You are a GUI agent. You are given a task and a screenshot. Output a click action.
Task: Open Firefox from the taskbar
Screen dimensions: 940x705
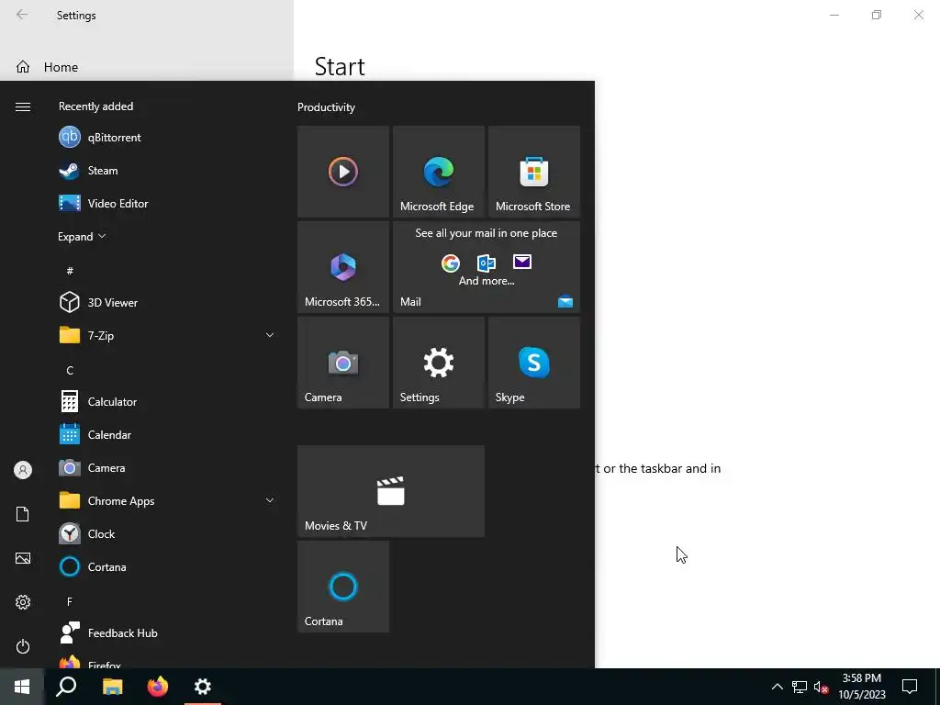click(x=158, y=687)
